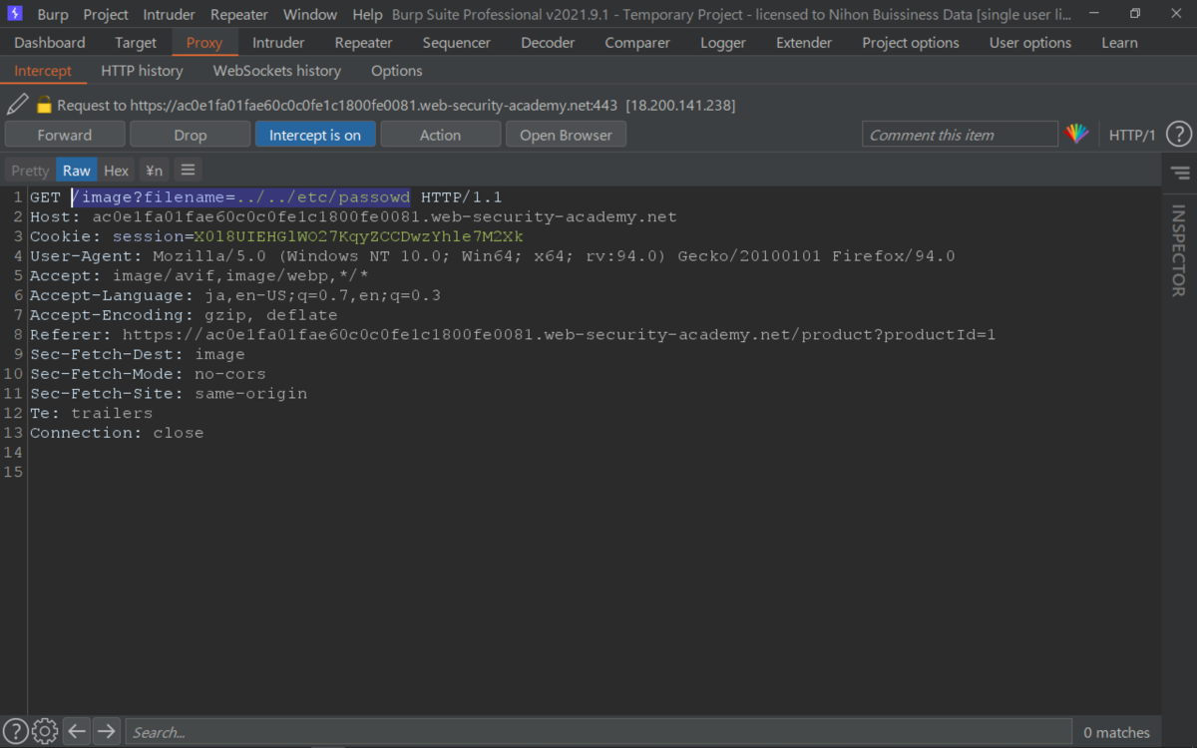1197x748 pixels.
Task: Click the Sec-Fetch-Mode: no-cors line
Action: [x=148, y=374]
